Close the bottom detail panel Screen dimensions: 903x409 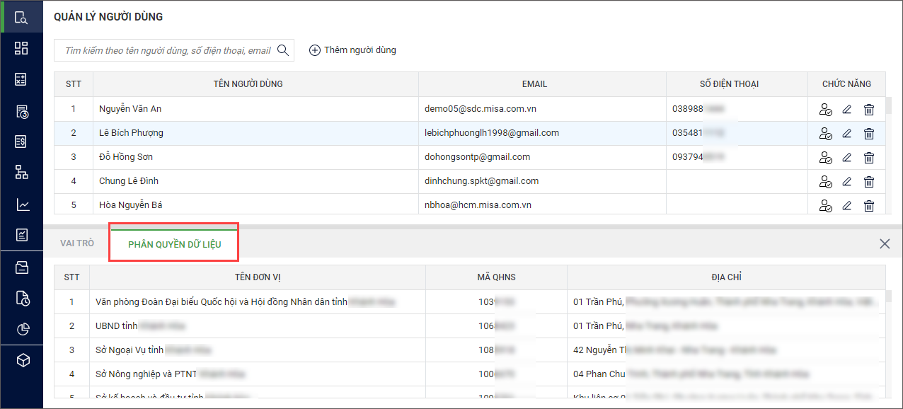click(884, 244)
